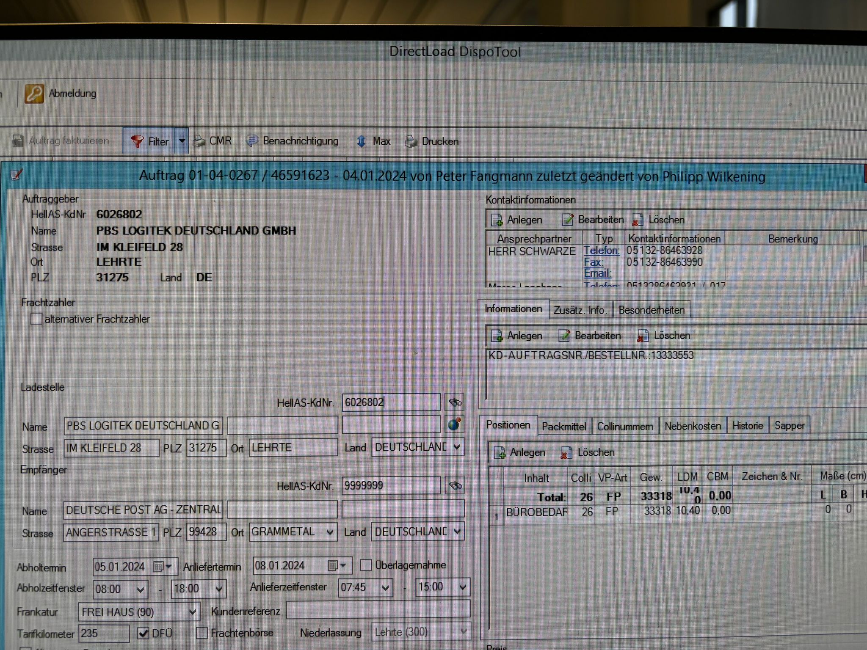Click the CMR printer icon
867x650 pixels.
[199, 141]
